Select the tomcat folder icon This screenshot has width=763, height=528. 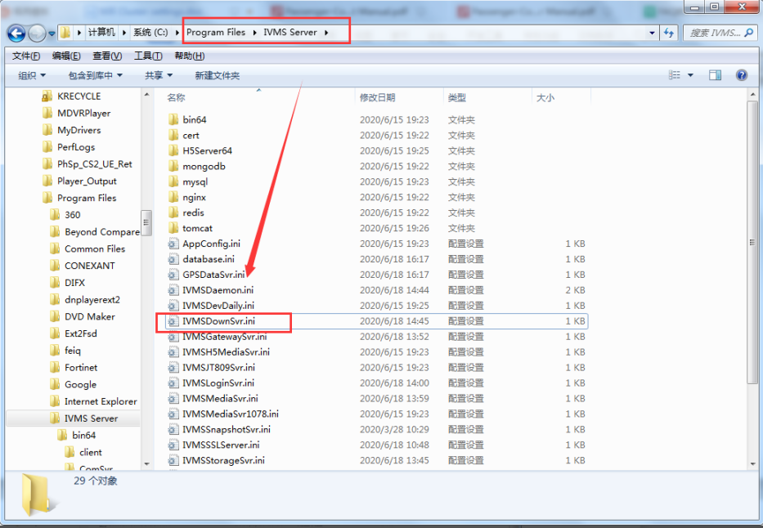[x=173, y=229]
